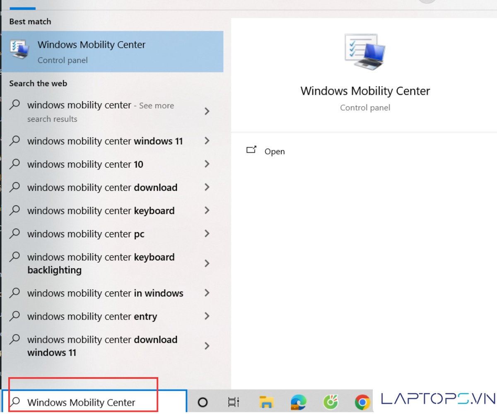Click search icon beside 'windows mobility center entry'
Image resolution: width=497 pixels, height=414 pixels.
[14, 315]
